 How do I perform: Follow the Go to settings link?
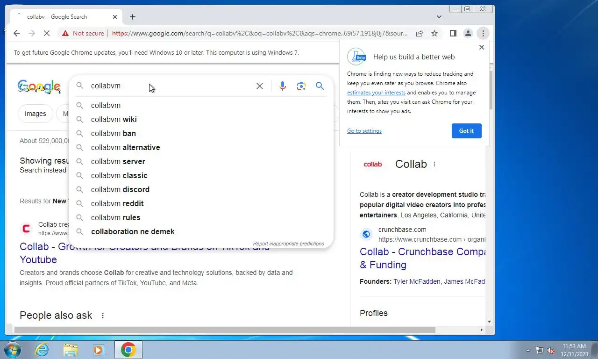[364, 131]
